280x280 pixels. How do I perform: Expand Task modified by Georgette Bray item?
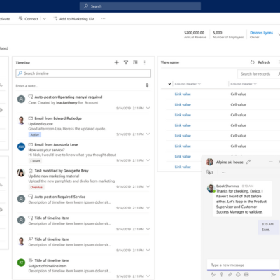tap(148, 186)
